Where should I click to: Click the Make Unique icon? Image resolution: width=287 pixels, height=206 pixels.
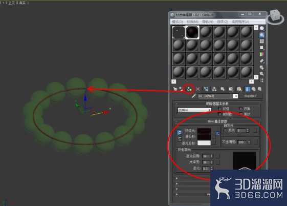point(214,89)
